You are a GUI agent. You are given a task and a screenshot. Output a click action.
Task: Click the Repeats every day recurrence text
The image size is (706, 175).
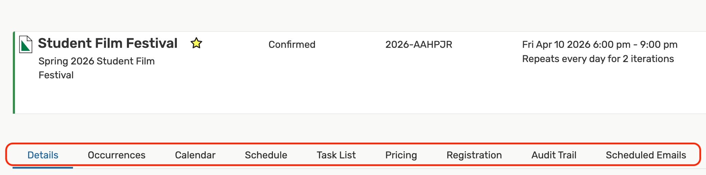pyautogui.click(x=598, y=59)
